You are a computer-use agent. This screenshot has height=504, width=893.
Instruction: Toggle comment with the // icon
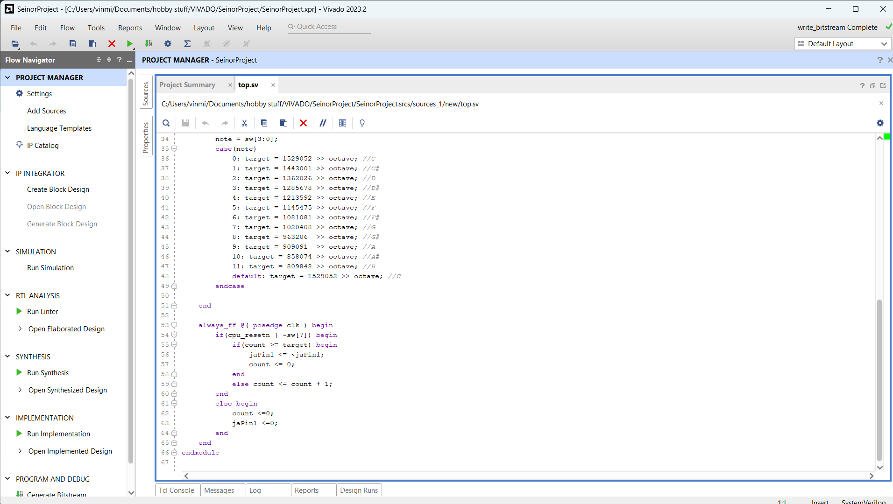[323, 123]
